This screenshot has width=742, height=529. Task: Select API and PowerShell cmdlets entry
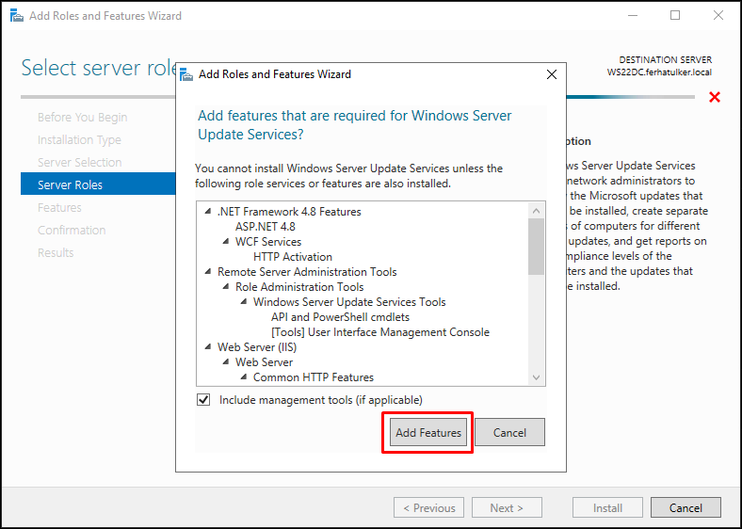(x=340, y=317)
